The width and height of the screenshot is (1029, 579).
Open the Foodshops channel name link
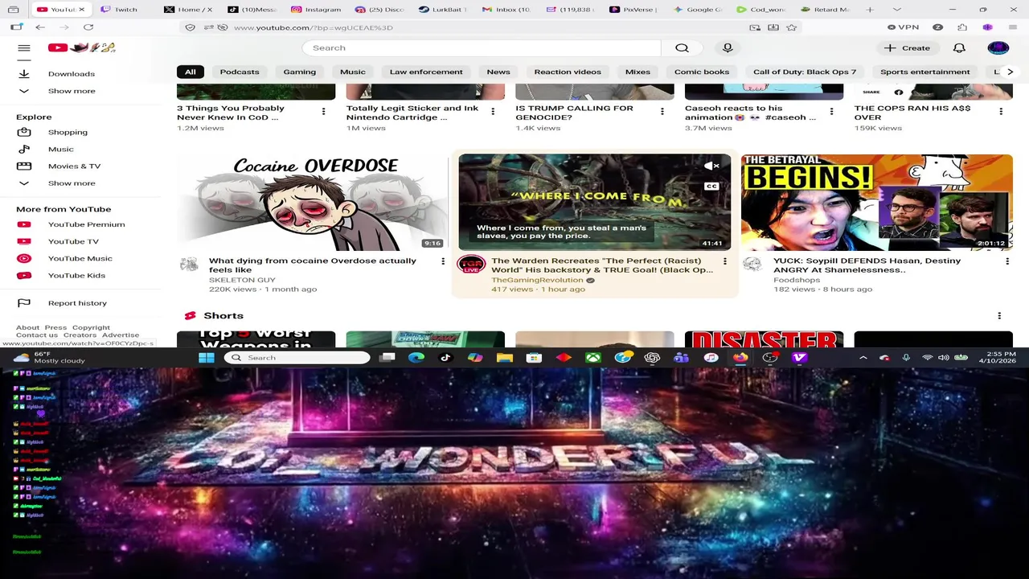point(797,280)
